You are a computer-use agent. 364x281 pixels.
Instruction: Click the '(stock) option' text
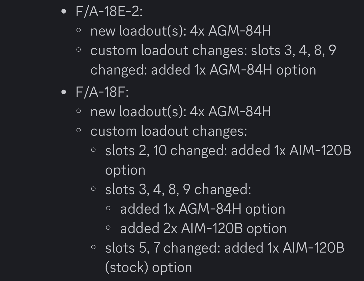pos(149,267)
